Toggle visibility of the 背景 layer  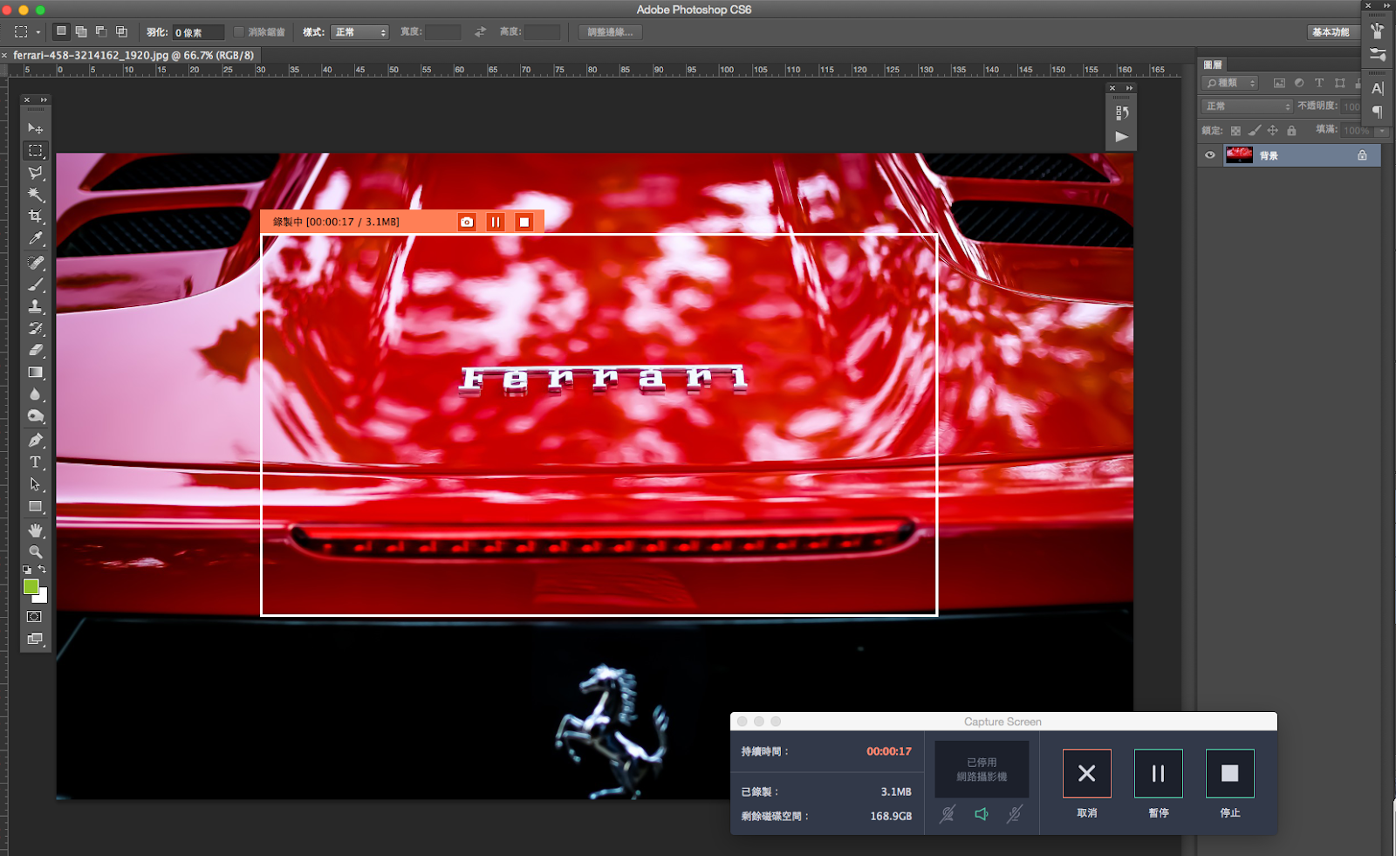click(x=1210, y=155)
